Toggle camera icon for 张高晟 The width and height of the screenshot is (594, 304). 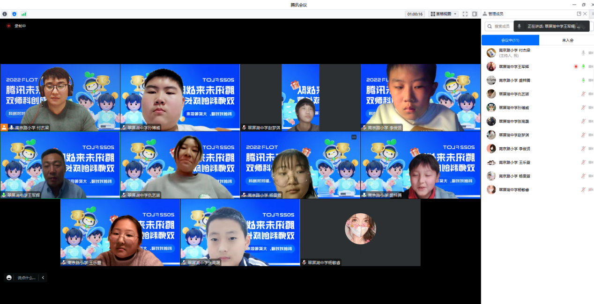[591, 121]
